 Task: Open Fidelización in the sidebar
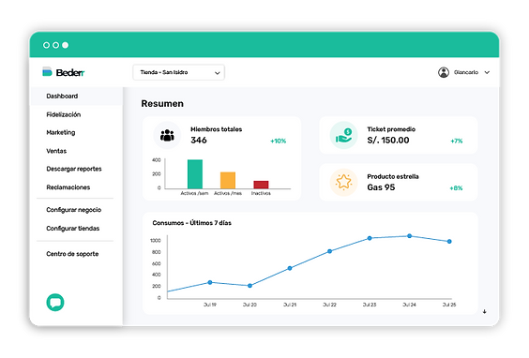[x=64, y=114]
